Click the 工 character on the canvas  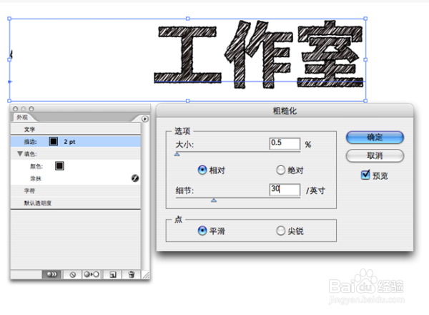tap(187, 54)
